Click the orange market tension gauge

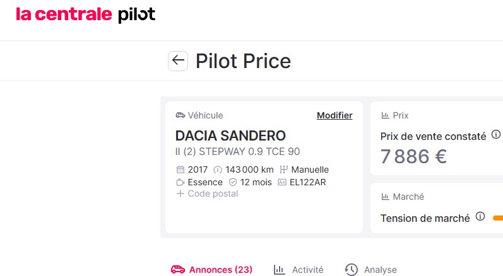click(498, 217)
